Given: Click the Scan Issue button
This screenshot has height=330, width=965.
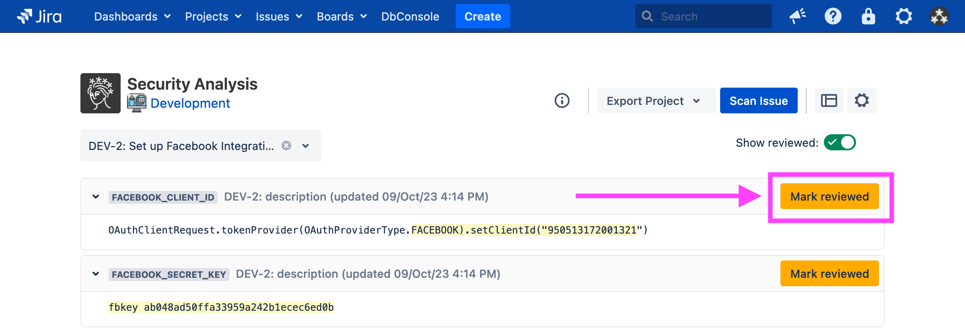Looking at the screenshot, I should tap(758, 100).
